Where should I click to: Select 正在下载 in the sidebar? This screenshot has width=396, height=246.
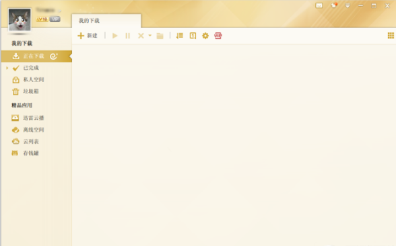[x=36, y=56]
